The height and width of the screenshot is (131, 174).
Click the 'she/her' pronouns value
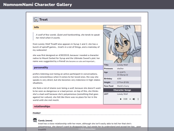[120, 69]
